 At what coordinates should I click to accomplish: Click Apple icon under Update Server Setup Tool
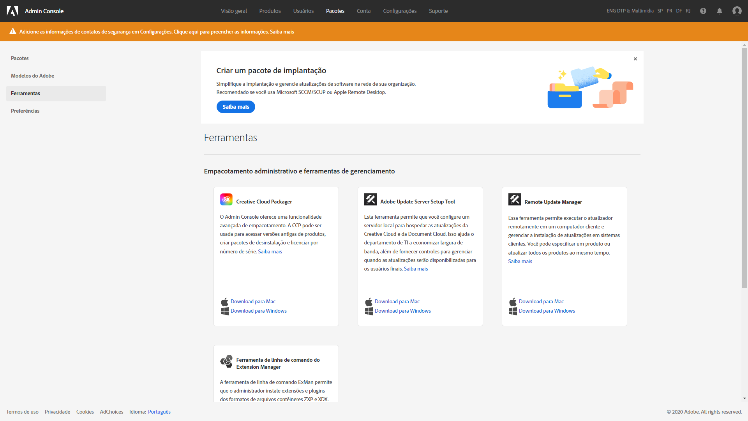click(369, 302)
